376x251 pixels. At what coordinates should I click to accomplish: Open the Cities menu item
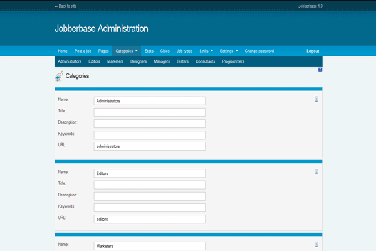165,51
